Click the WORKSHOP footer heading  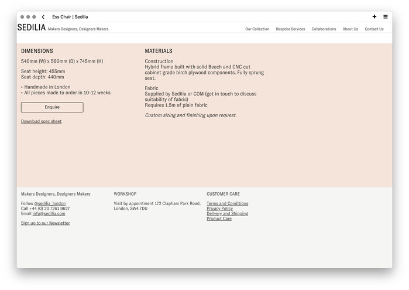125,194
